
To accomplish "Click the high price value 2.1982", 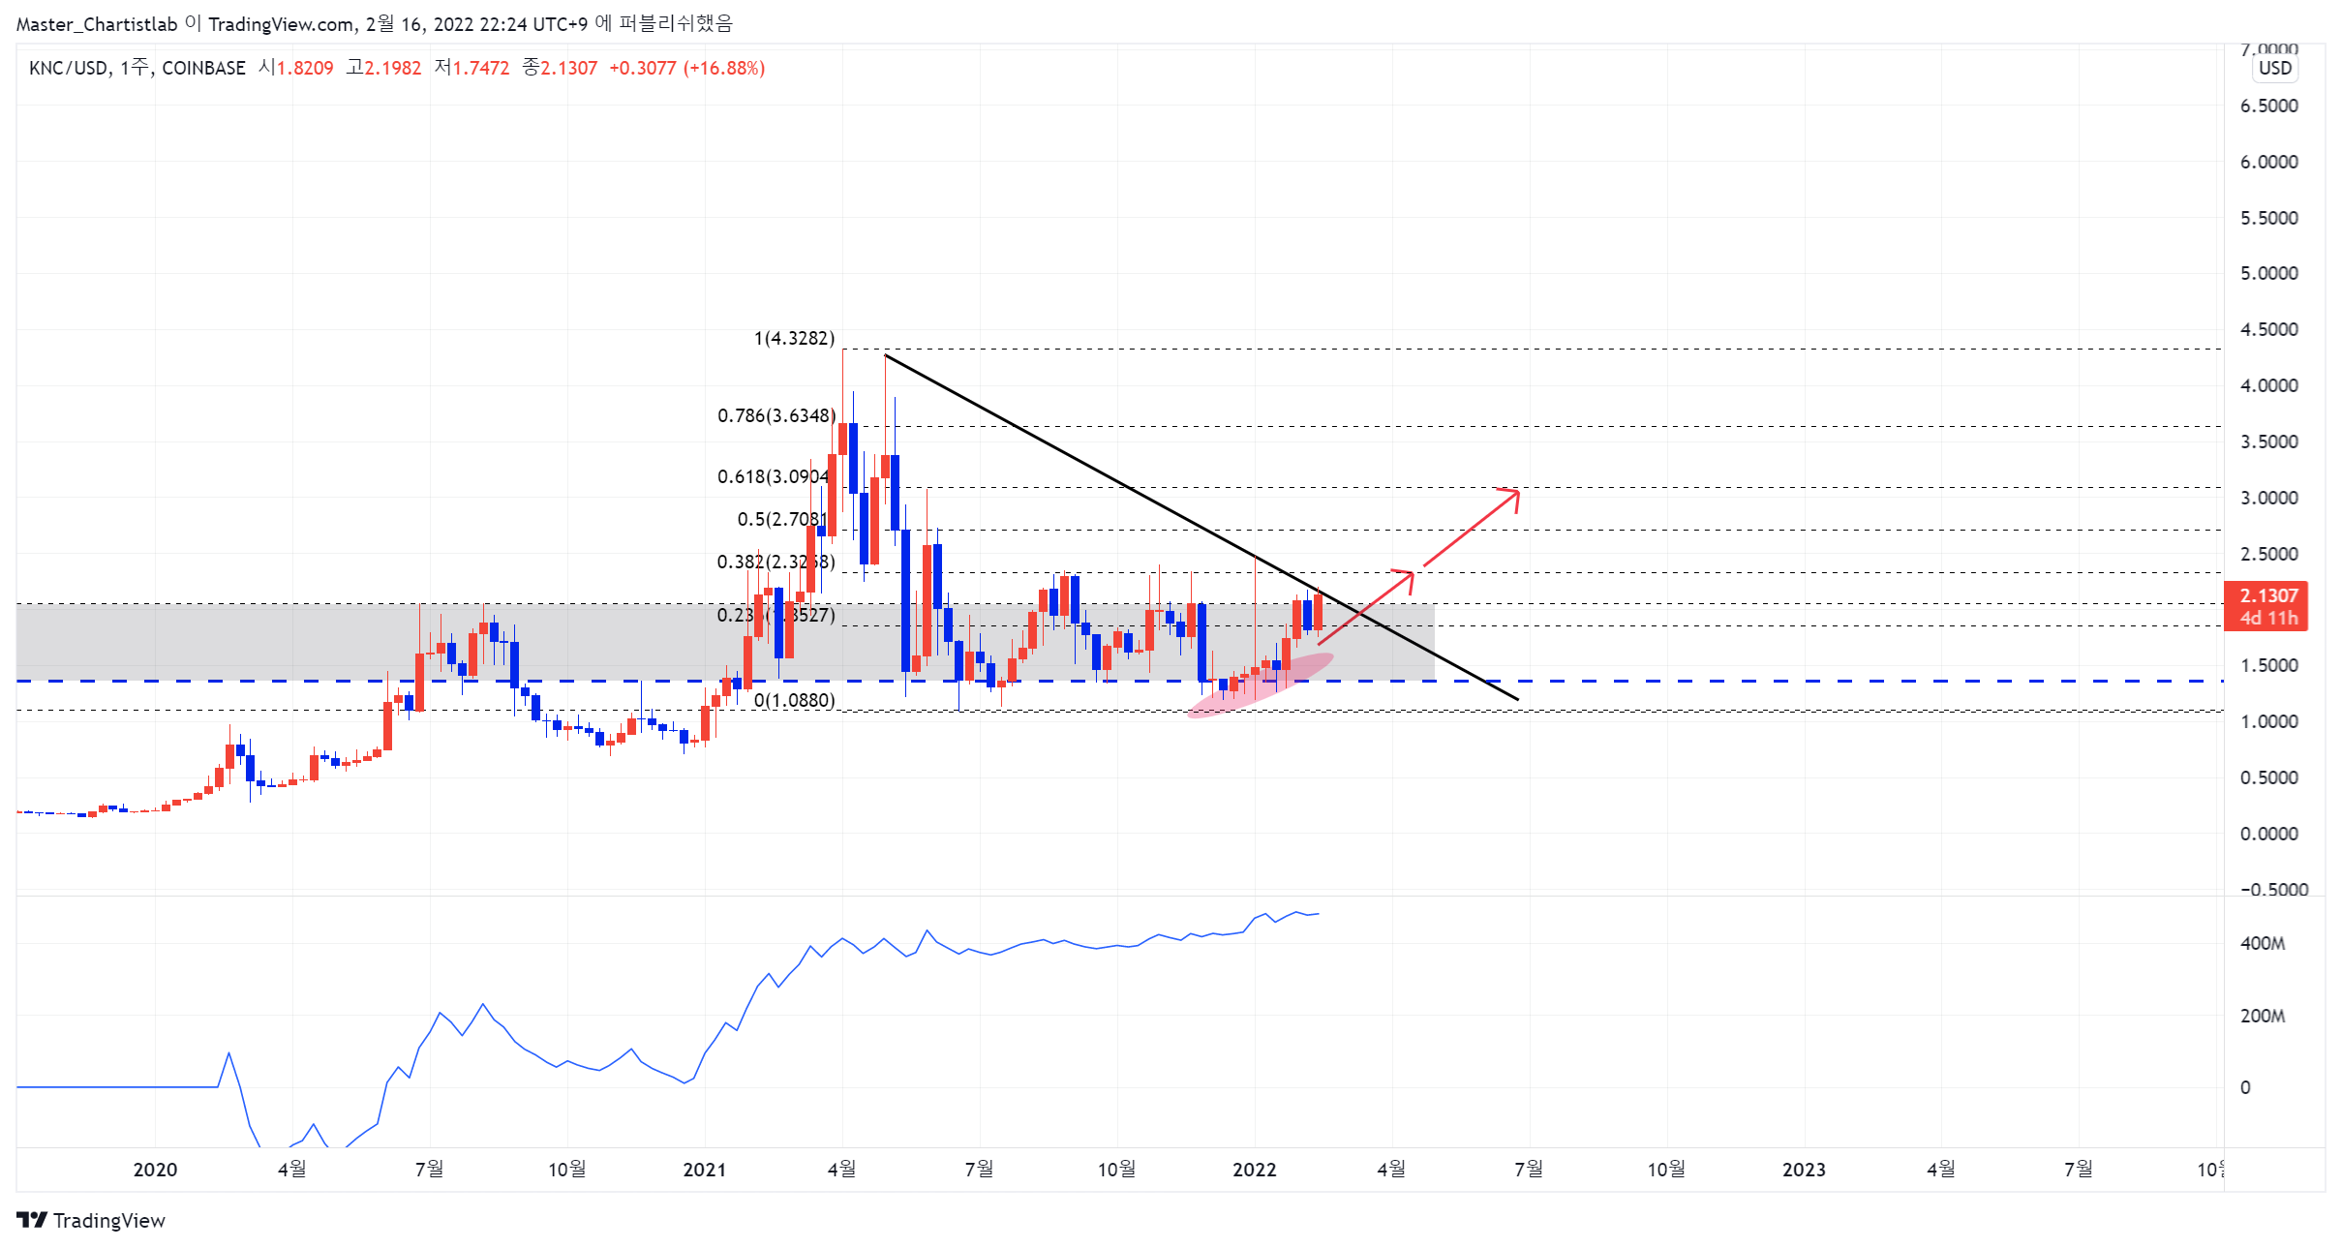I will point(393,68).
